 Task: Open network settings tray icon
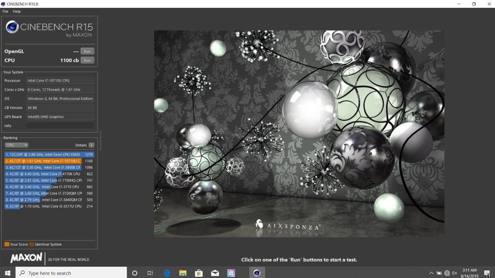tap(447, 273)
